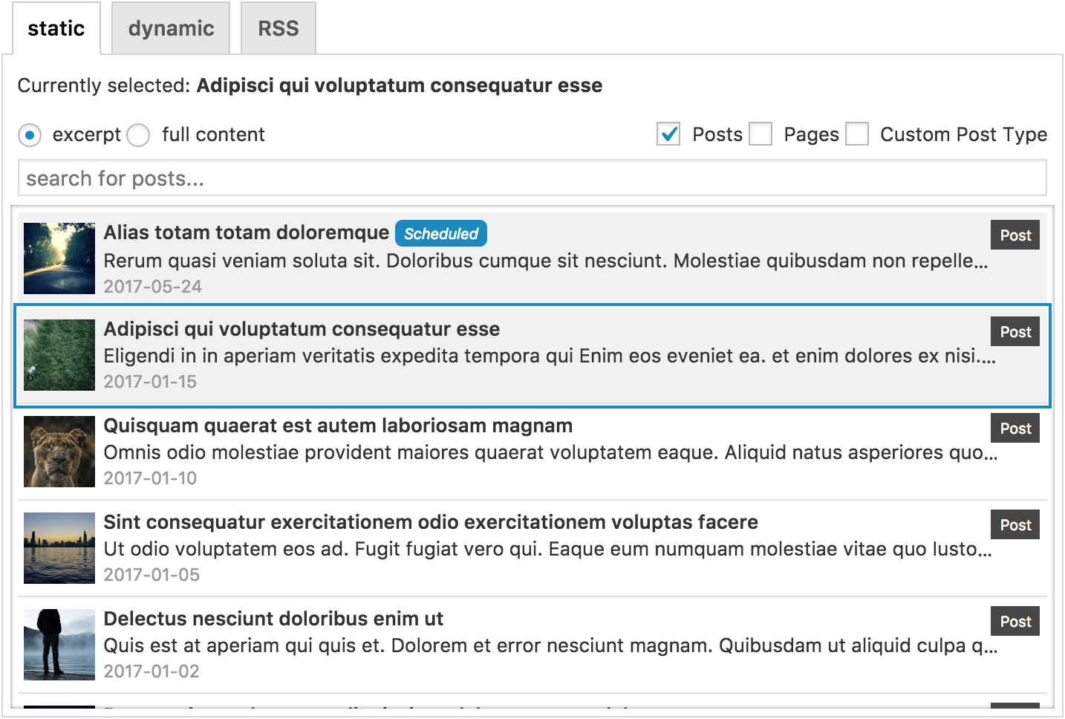Click the search for posts field
Screen dimensions: 1065x719
tap(532, 178)
